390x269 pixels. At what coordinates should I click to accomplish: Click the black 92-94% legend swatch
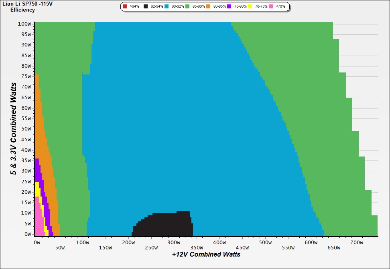click(x=146, y=7)
